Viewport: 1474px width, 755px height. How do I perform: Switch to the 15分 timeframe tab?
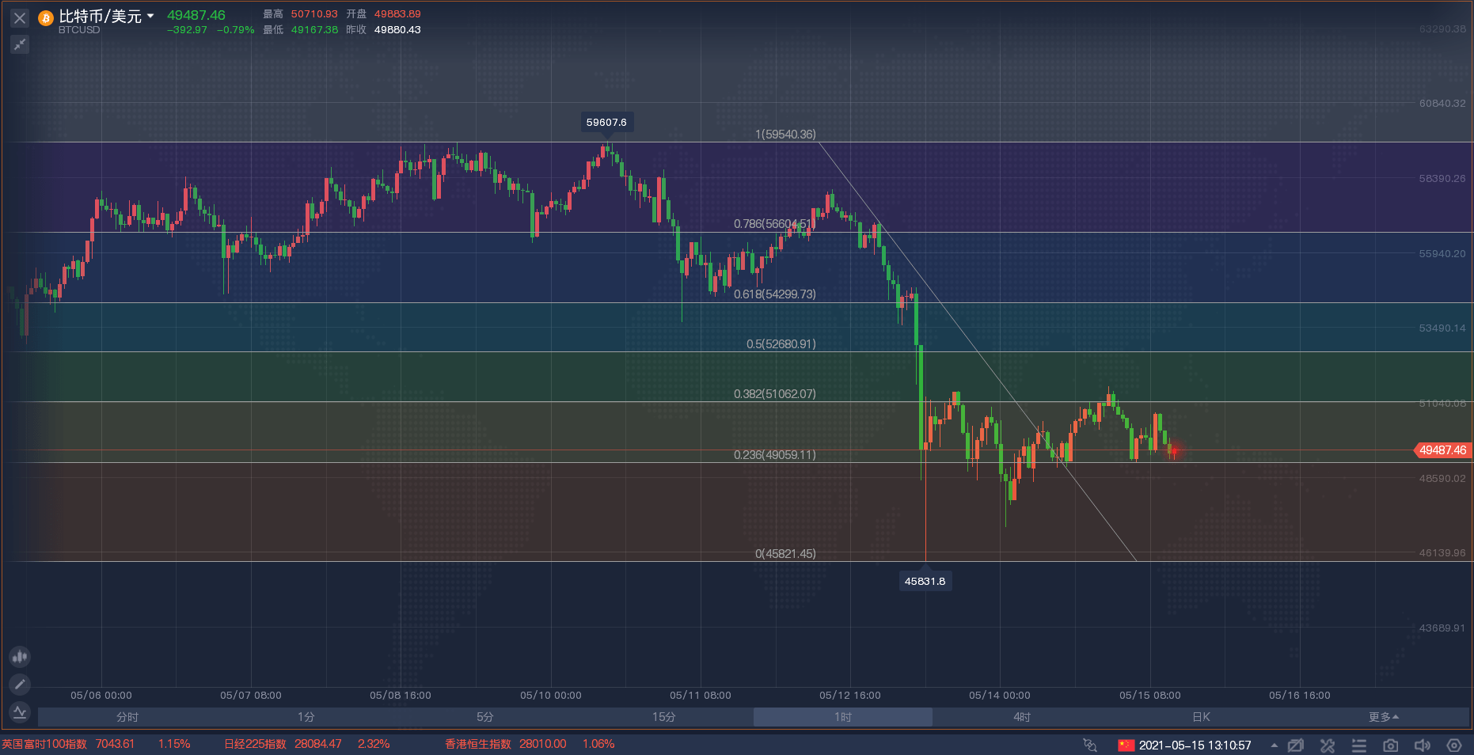click(x=664, y=717)
